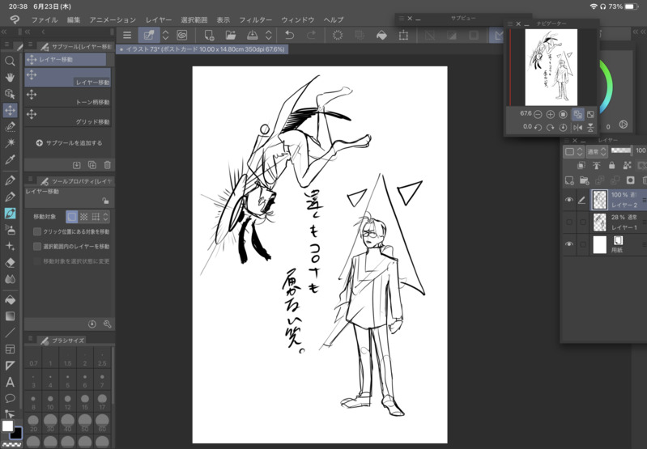Select the Eraser tool
Screen dimensions: 647x449
pyautogui.click(x=10, y=262)
